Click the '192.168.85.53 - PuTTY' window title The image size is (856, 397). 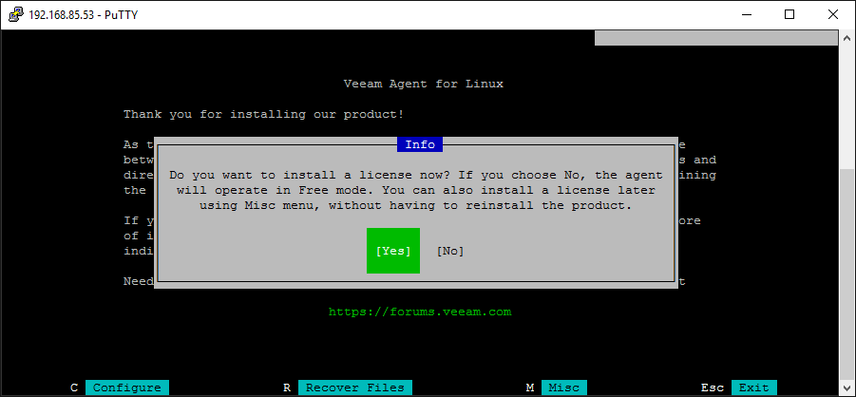click(x=83, y=15)
